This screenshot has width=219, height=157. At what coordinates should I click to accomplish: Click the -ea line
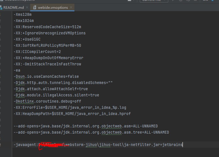pyautogui.click(x=17, y=70)
